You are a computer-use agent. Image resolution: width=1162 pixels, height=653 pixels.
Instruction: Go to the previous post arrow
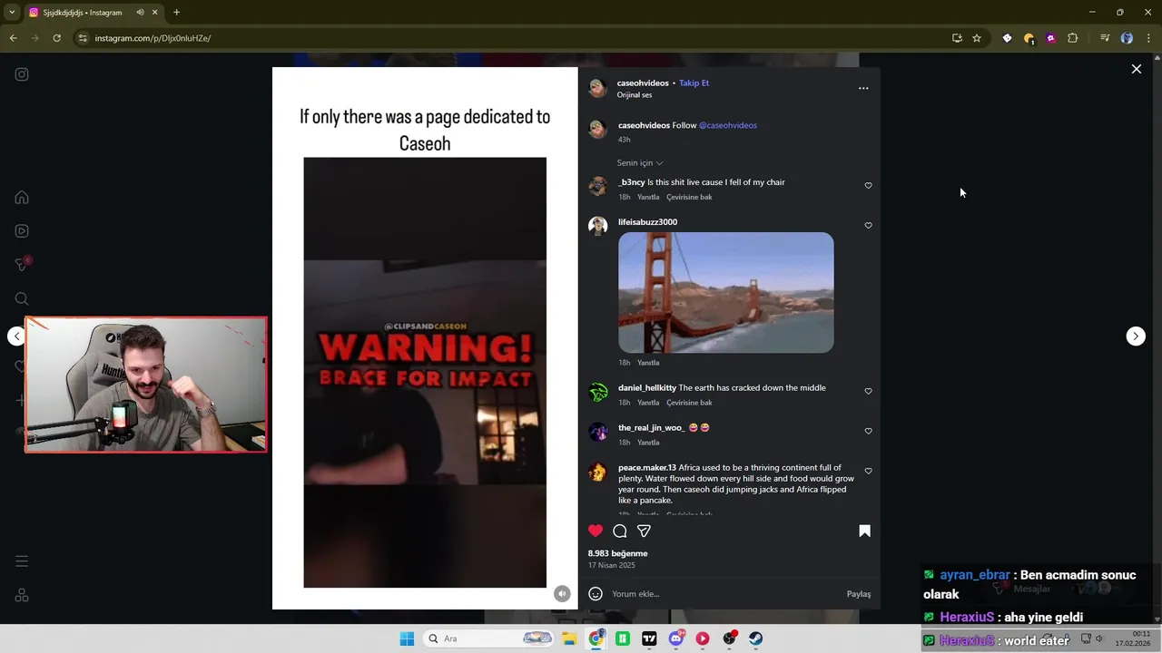pos(16,336)
